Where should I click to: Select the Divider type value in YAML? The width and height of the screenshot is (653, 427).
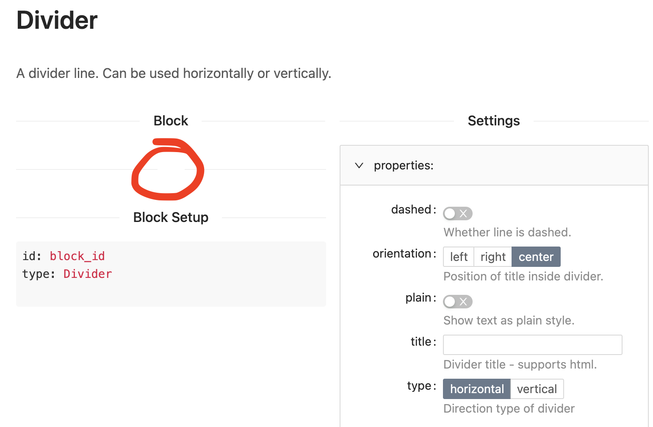point(87,274)
